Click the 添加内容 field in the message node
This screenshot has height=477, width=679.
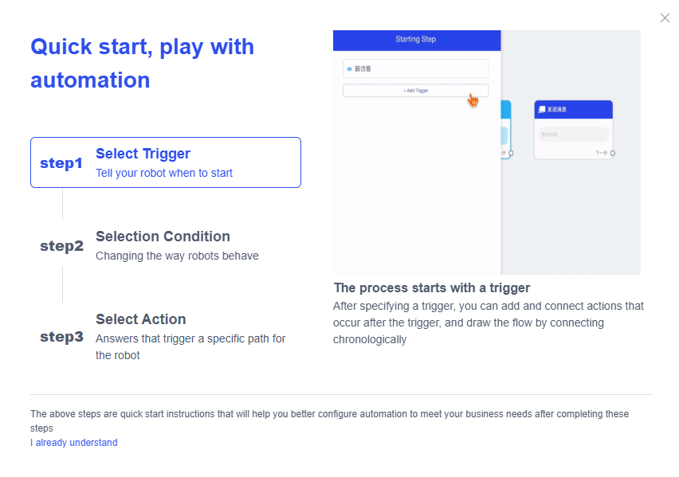[x=573, y=135]
